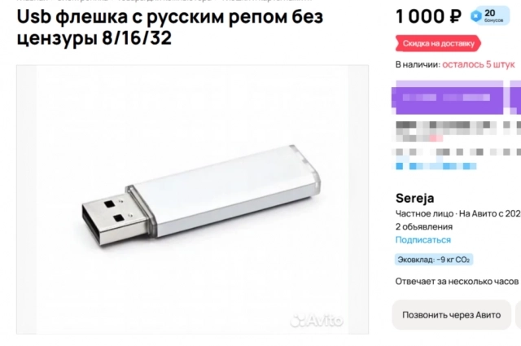Click the осталось 5 штук stock notice

[479, 64]
